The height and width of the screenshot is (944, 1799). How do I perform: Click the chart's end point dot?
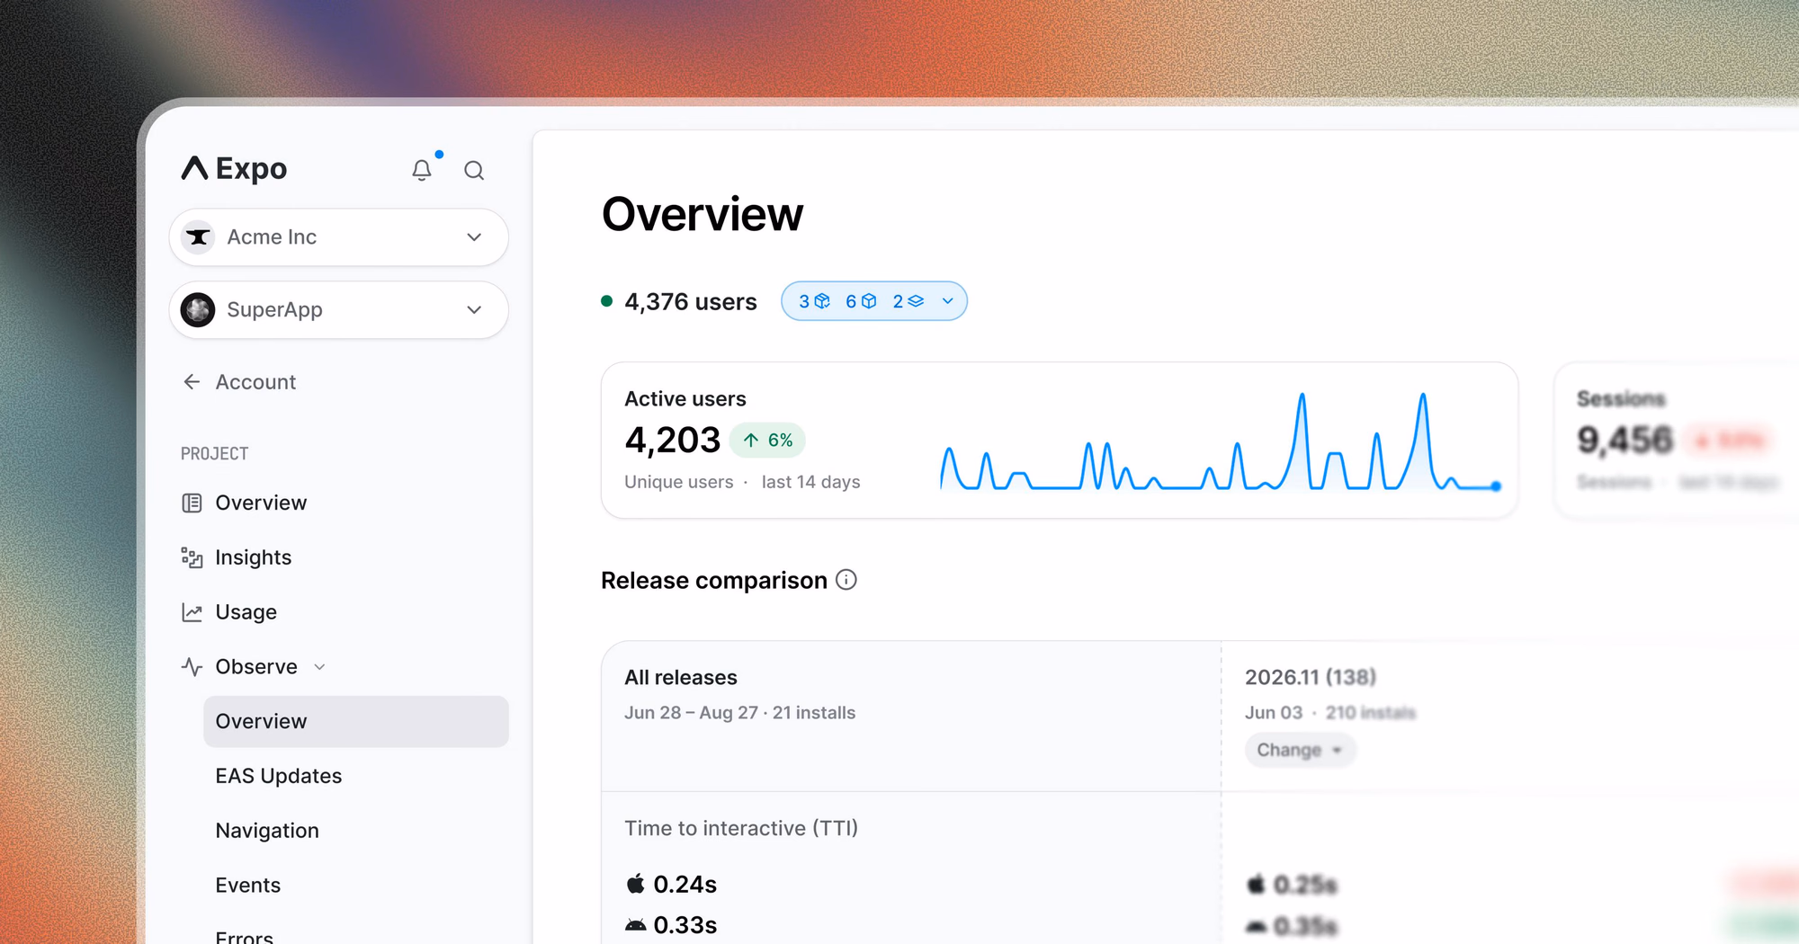point(1496,486)
